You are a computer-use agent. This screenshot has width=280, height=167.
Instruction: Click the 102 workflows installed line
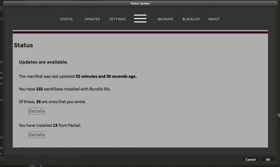[65, 89]
